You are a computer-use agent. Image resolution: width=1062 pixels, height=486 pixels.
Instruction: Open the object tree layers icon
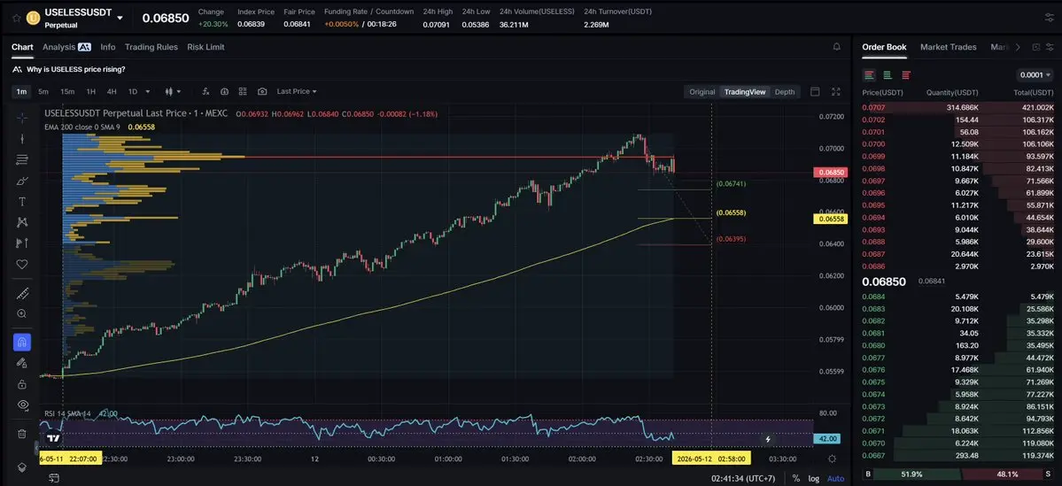[x=21, y=467]
